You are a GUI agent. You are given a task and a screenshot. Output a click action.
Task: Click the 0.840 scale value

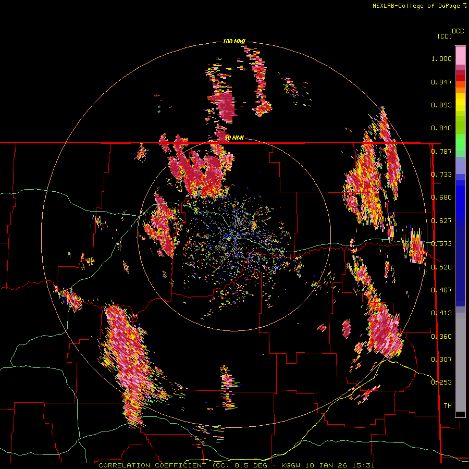[441, 128]
